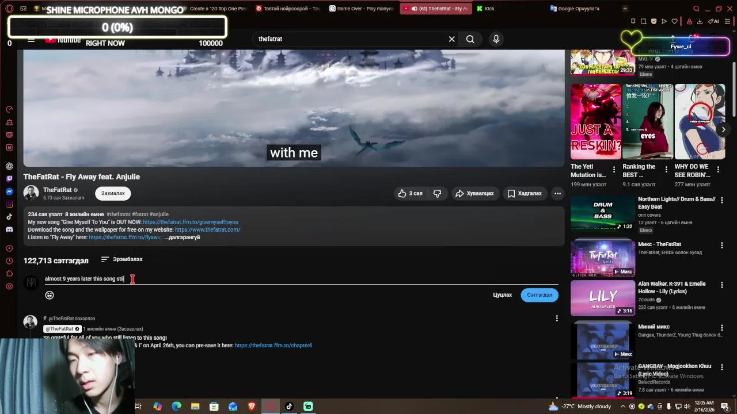Show next shorts with right arrow
Image resolution: width=737 pixels, height=414 pixels.
[723, 129]
